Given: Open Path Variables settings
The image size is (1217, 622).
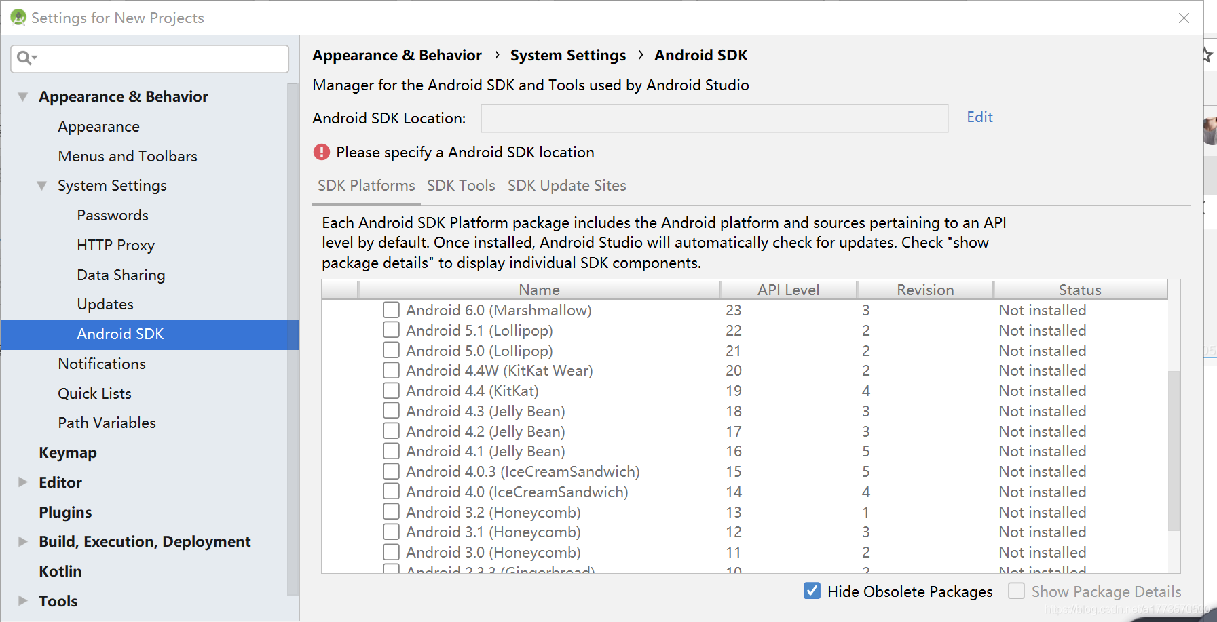Looking at the screenshot, I should 107,423.
